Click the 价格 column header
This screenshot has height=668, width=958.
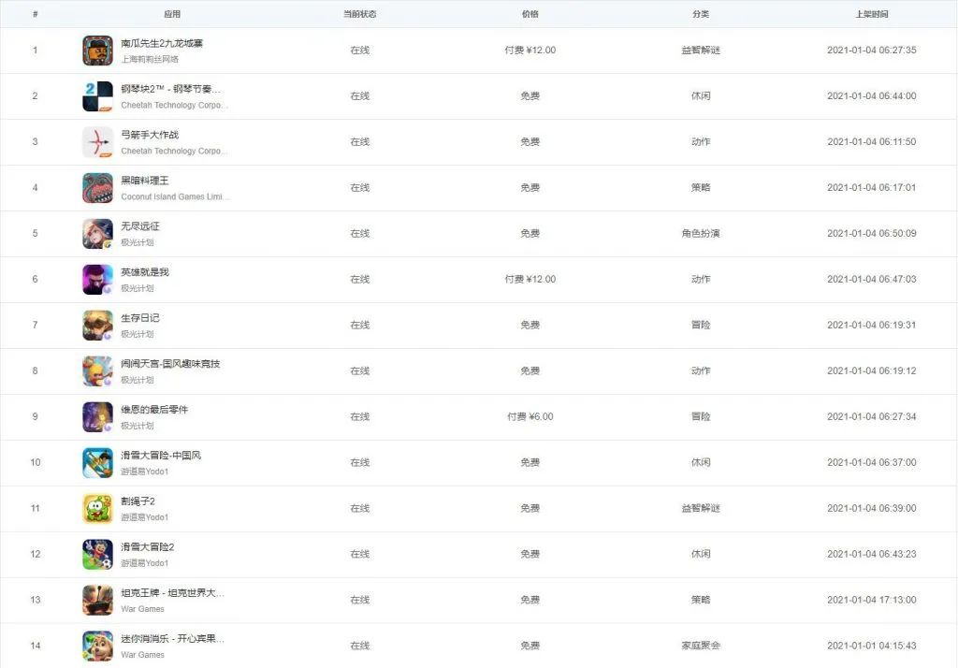[x=530, y=14]
